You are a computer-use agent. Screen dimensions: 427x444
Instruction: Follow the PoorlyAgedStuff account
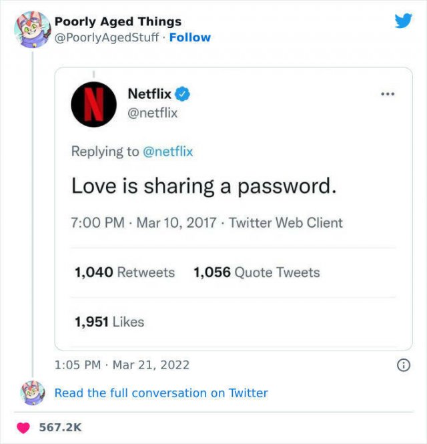click(190, 37)
